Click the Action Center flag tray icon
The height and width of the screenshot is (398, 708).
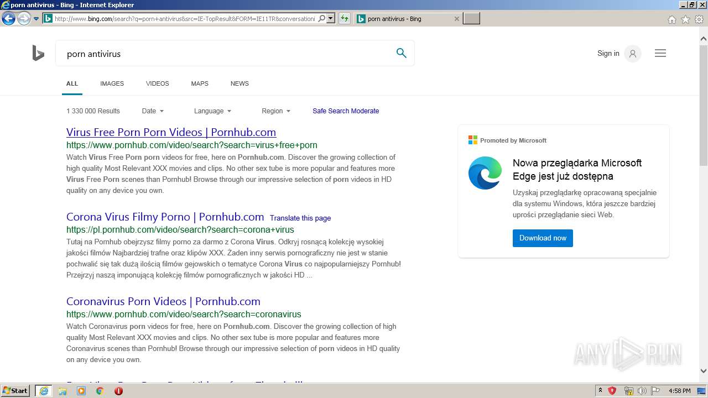655,391
